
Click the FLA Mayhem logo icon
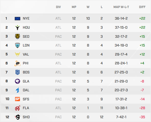18,108
